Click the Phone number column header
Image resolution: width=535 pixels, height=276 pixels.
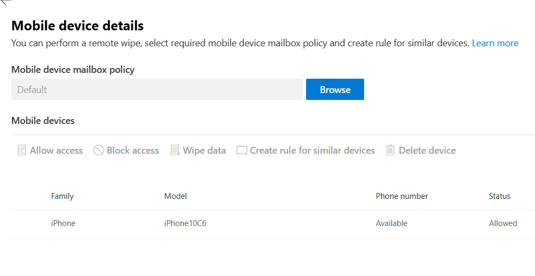pyautogui.click(x=402, y=196)
